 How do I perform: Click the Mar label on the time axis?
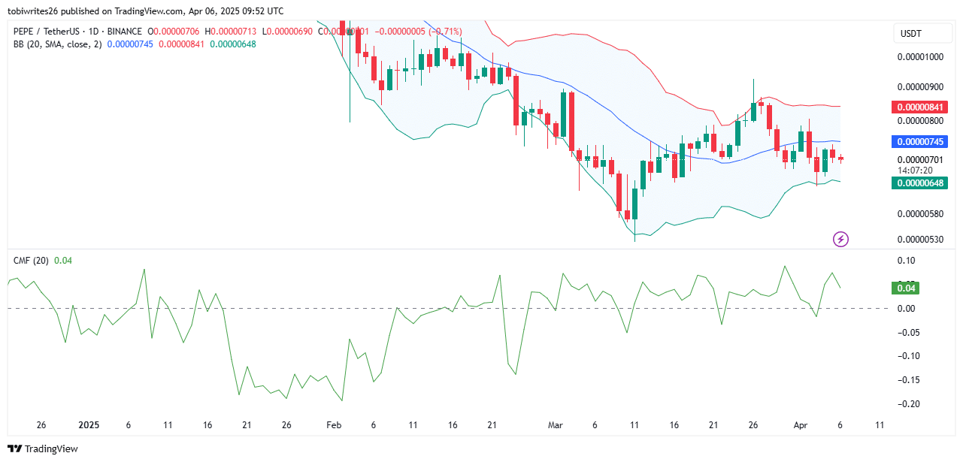(555, 424)
